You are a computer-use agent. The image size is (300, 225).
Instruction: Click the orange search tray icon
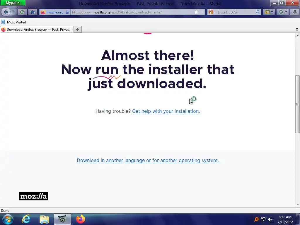256,219
